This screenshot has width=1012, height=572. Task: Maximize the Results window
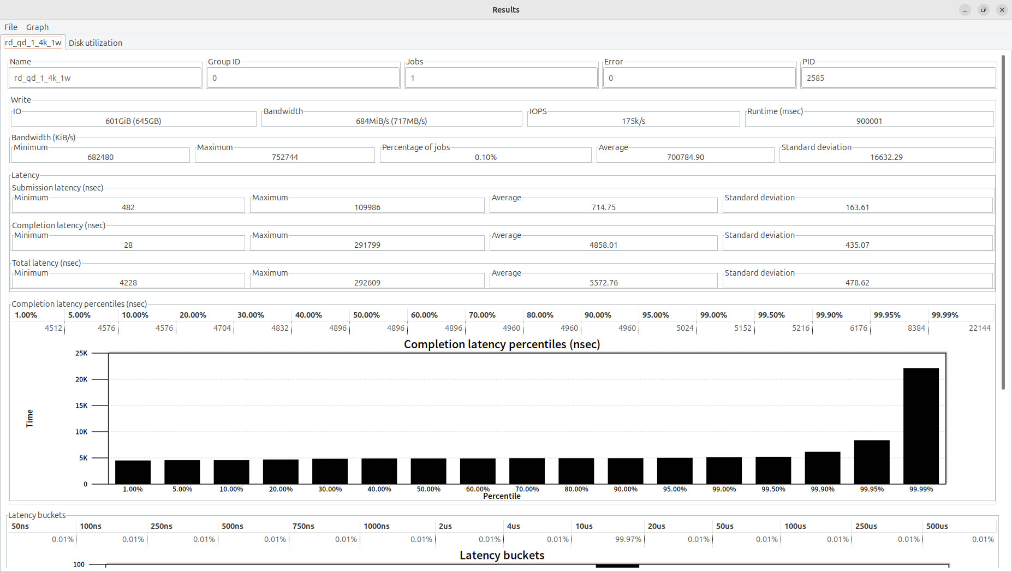pos(984,10)
